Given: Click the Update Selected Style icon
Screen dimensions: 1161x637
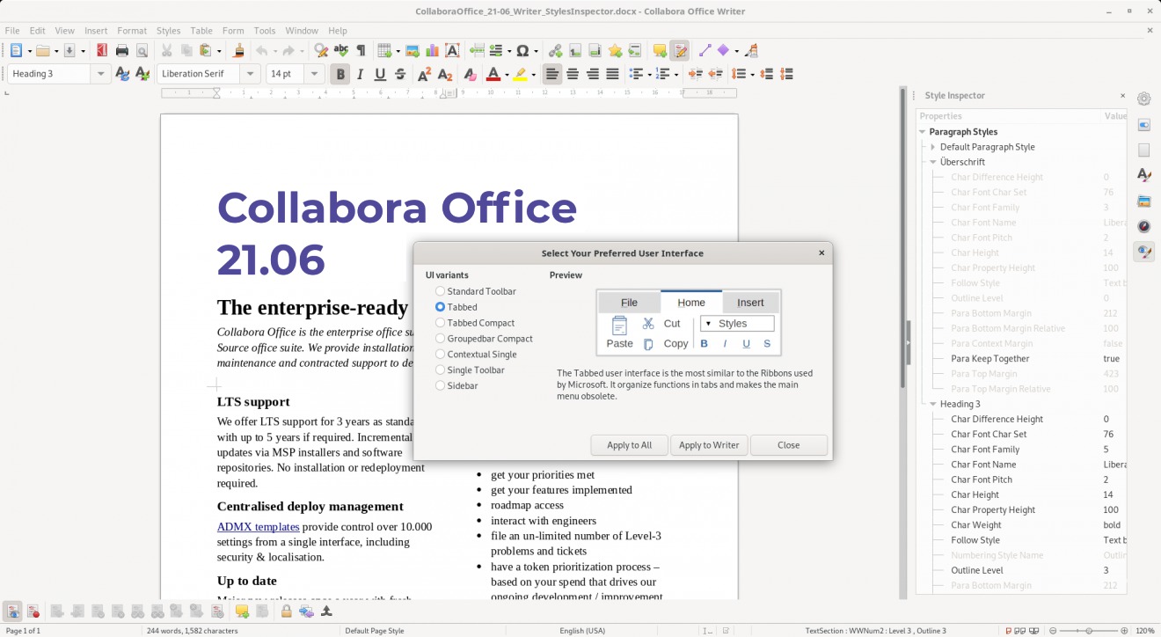Looking at the screenshot, I should pos(122,74).
